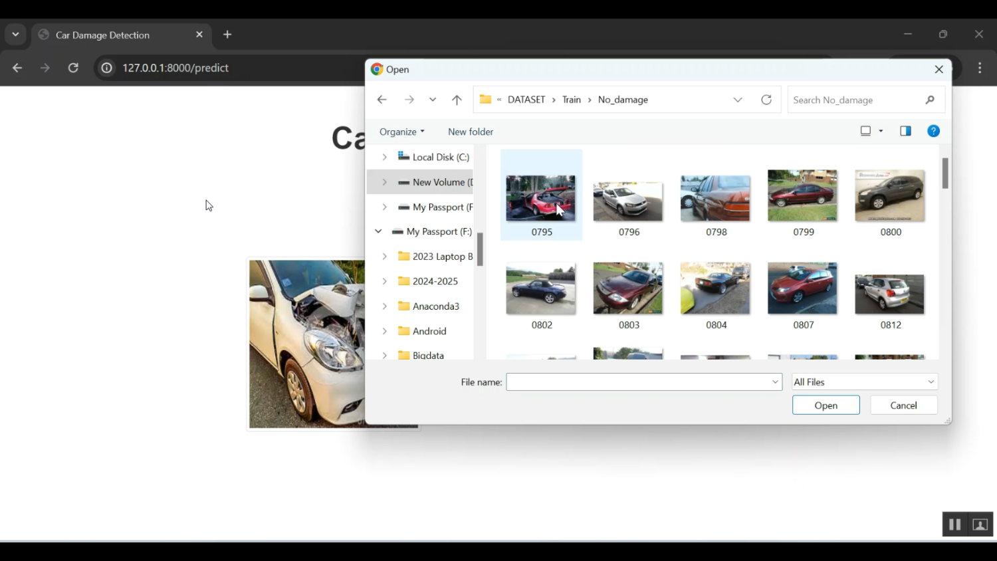Open the change view layout dropdown

[881, 131]
